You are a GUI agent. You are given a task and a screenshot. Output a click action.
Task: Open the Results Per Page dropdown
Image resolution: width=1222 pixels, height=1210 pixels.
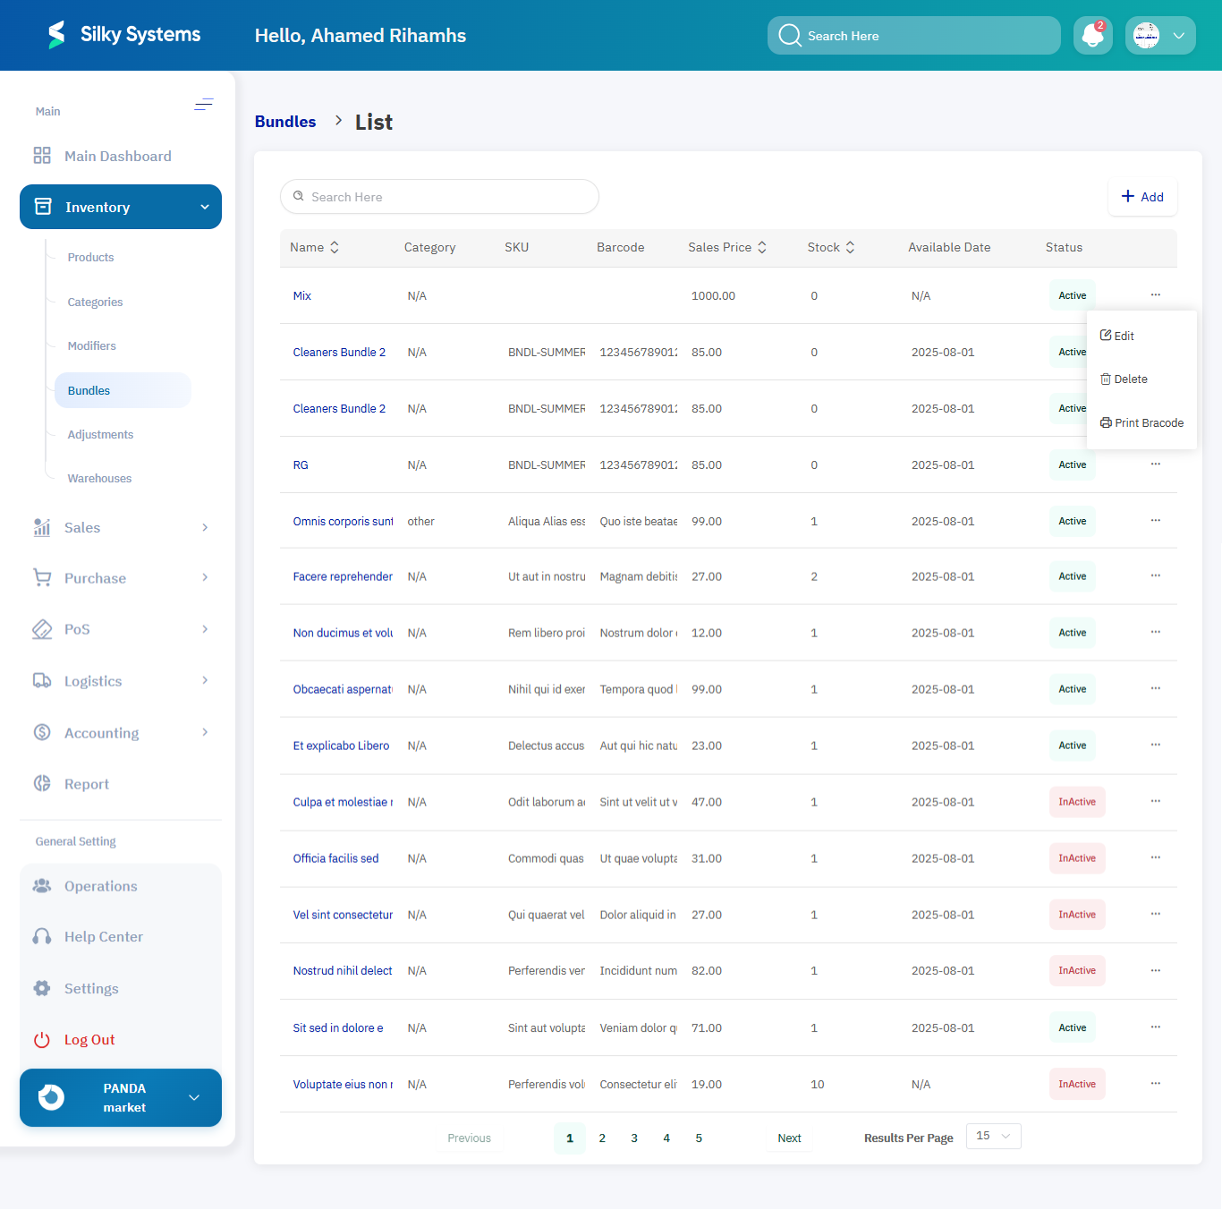tap(993, 1137)
